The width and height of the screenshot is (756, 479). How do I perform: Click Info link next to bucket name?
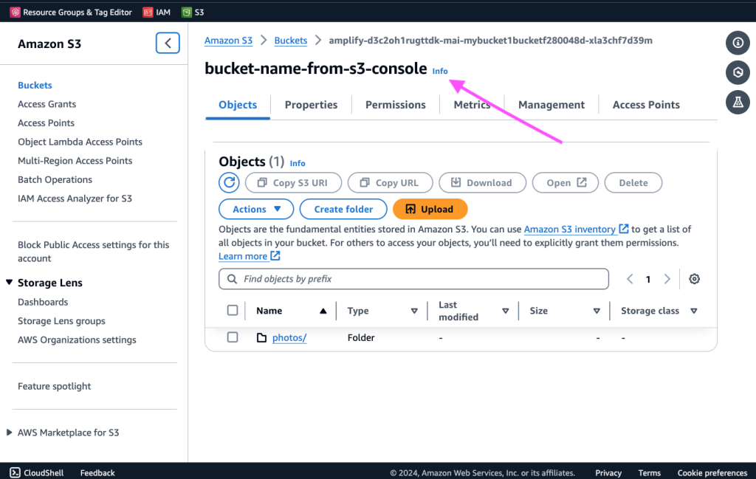tap(440, 72)
